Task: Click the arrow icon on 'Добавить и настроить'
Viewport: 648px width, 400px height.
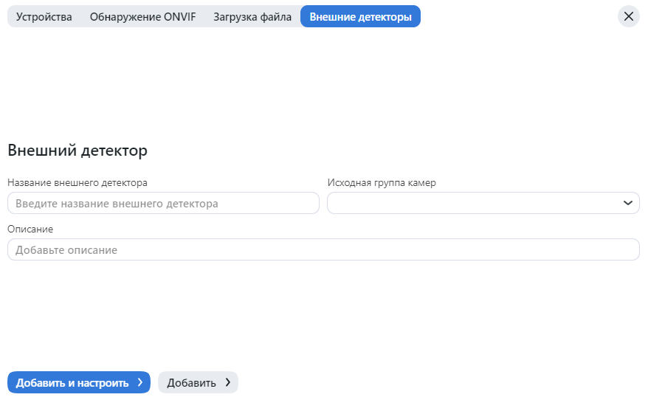Action: pyautogui.click(x=139, y=382)
